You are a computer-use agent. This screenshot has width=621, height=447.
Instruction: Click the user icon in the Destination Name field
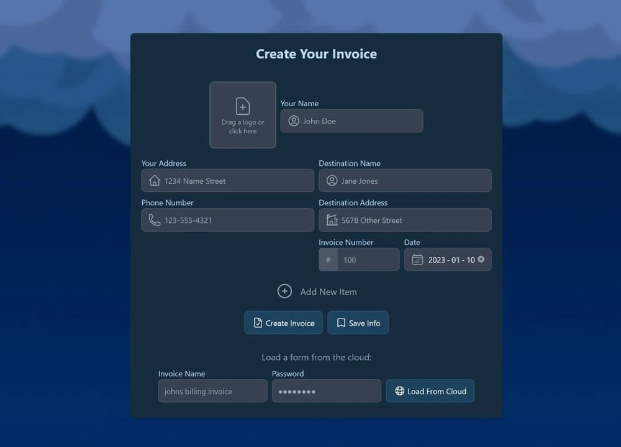click(332, 181)
